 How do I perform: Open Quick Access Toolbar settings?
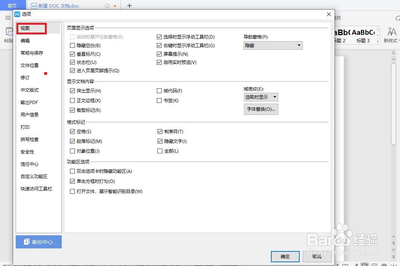tap(36, 189)
